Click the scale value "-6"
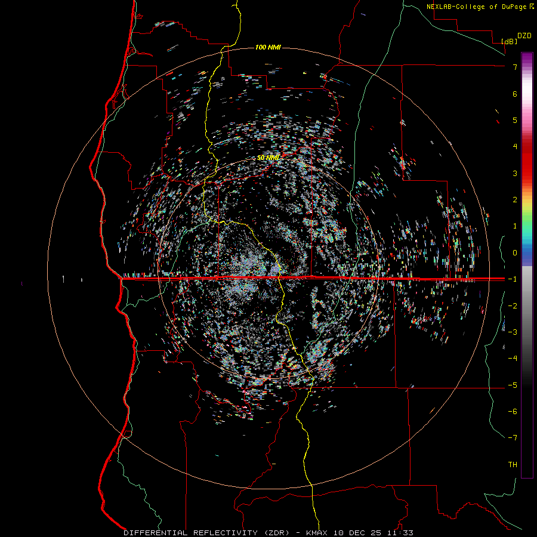 tap(513, 412)
